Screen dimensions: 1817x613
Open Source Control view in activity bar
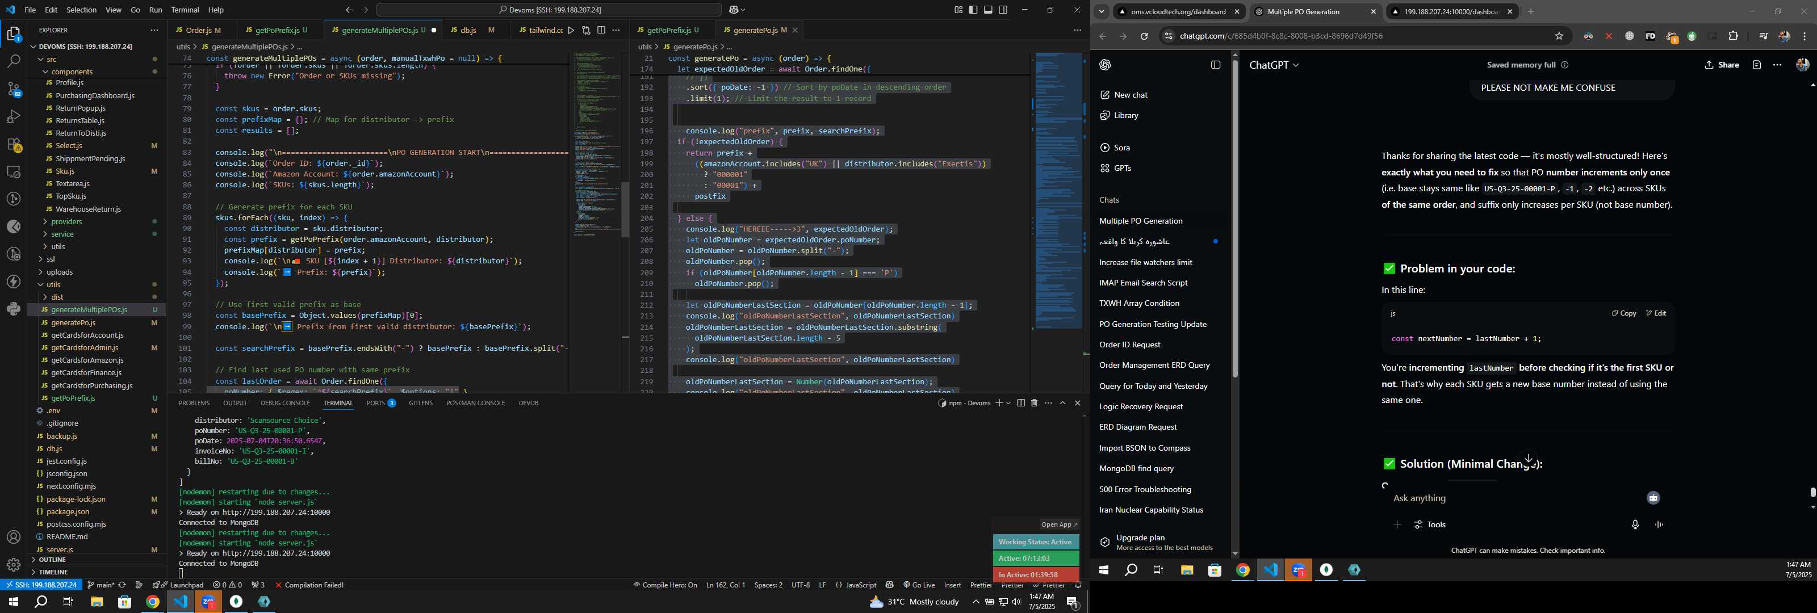tap(14, 89)
